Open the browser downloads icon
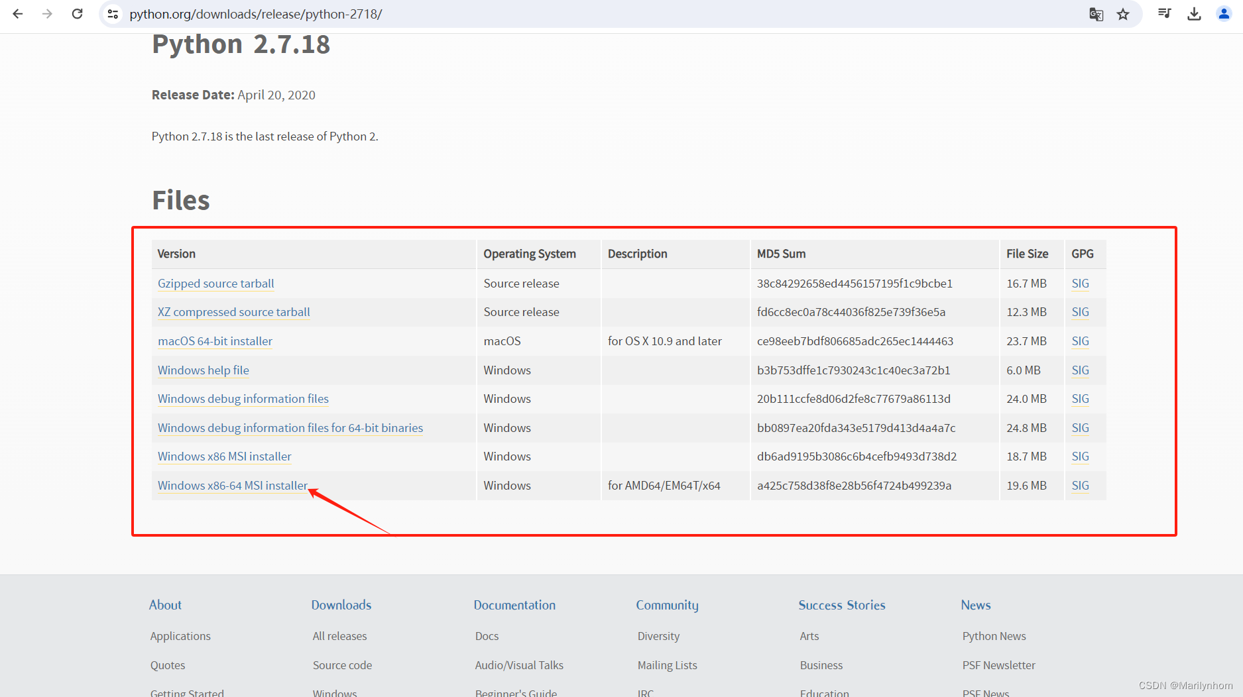This screenshot has width=1243, height=697. [1195, 14]
